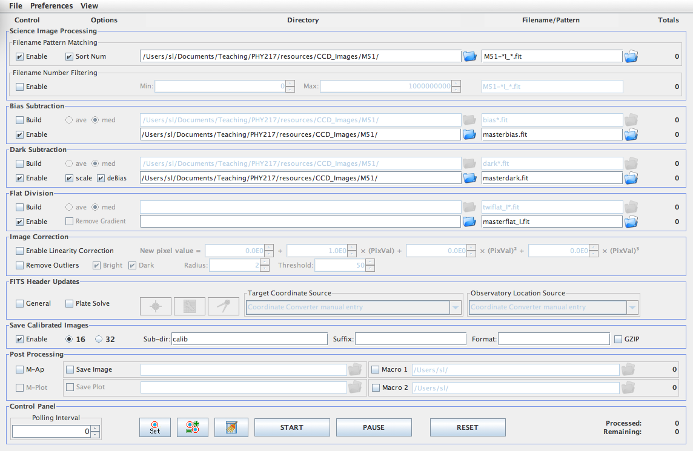Click the RESET button
Screen dimensions: 693x451
[468, 427]
